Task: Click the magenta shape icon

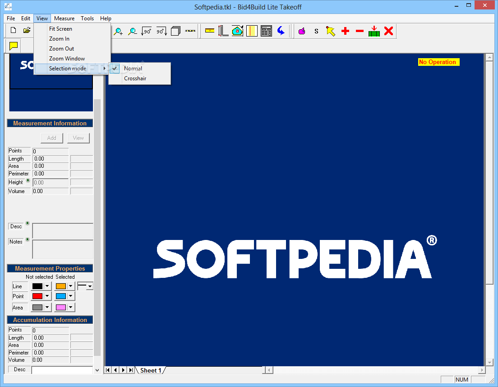Action: pyautogui.click(x=302, y=31)
